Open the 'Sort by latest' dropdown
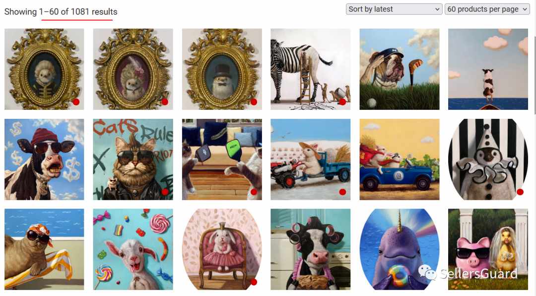Viewport: 536px width, 296px height. 394,9
